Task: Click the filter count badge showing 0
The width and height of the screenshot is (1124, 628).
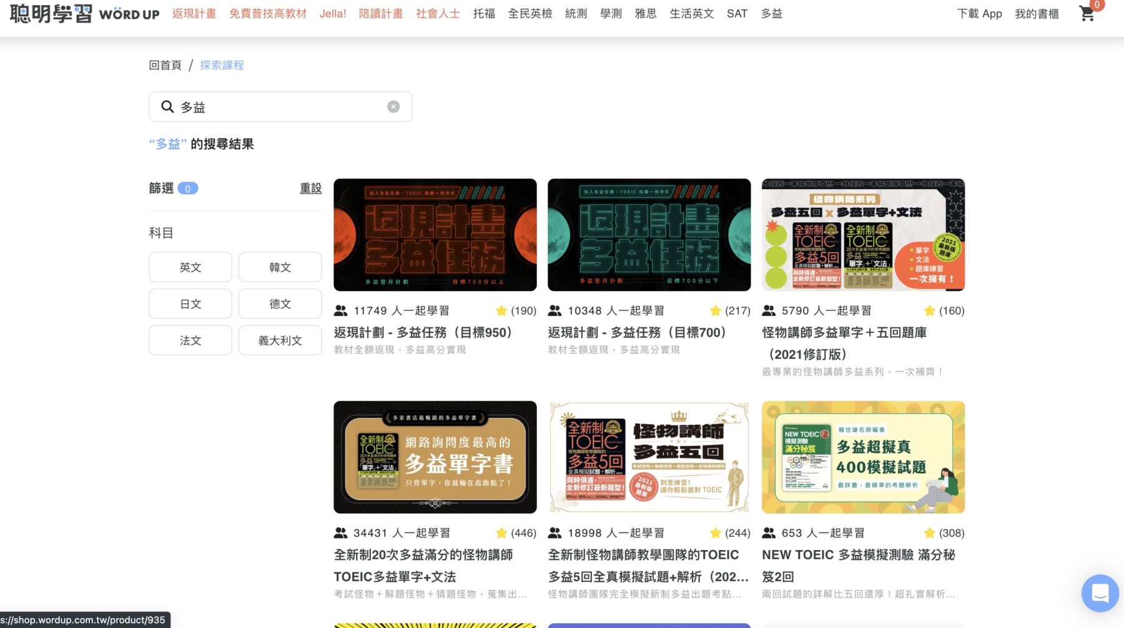Action: (188, 189)
